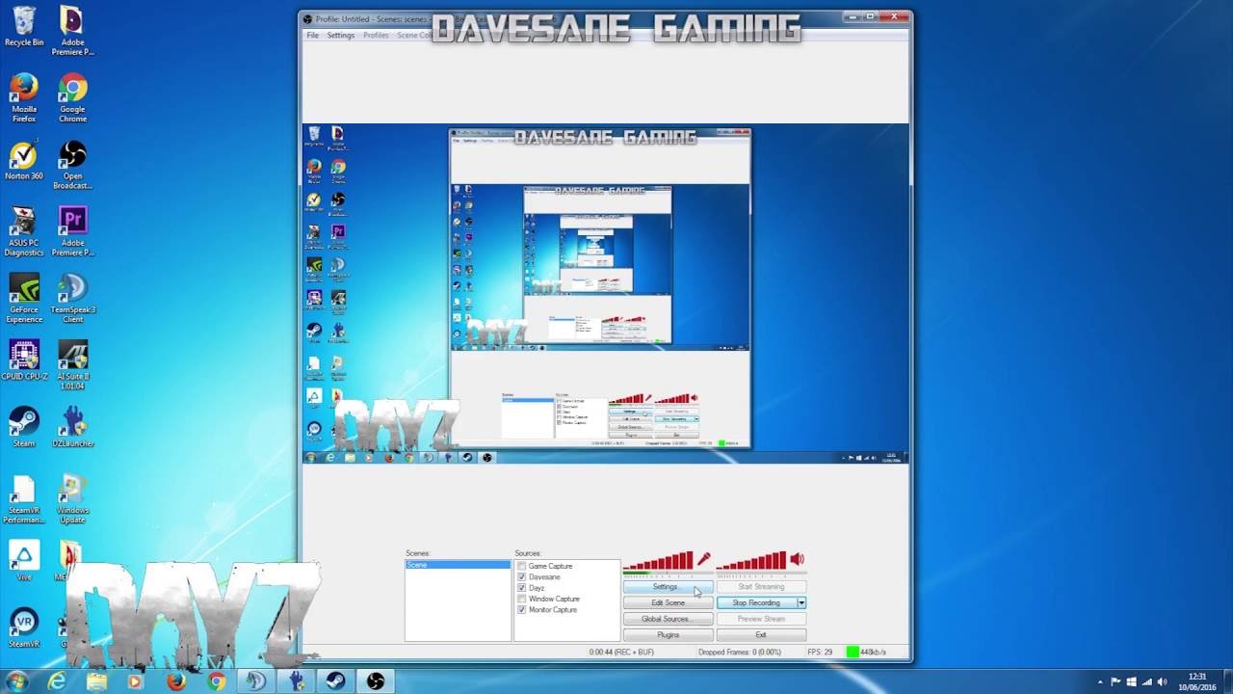
Task: Select the Mozilla Firefox desktop icon
Action: click(24, 98)
